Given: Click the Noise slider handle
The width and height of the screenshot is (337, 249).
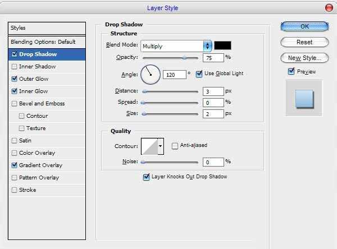Looking at the screenshot, I should 143,162.
